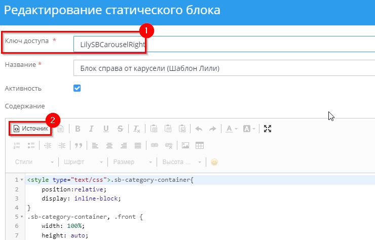This screenshot has height=240, width=375.
Task: Click the Название input field
Action: pyautogui.click(x=223, y=68)
